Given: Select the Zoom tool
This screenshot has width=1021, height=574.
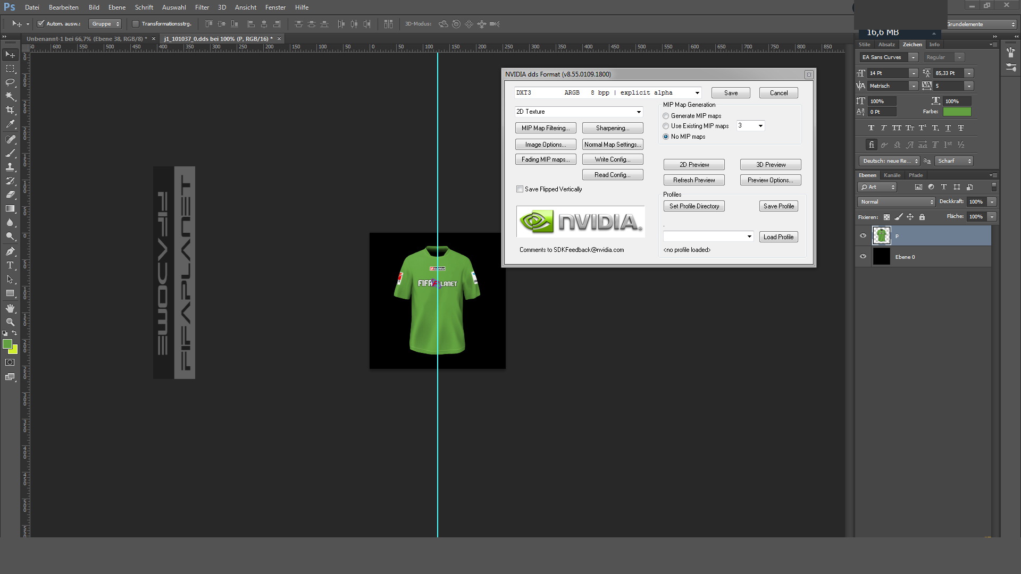Looking at the screenshot, I should coord(10,322).
